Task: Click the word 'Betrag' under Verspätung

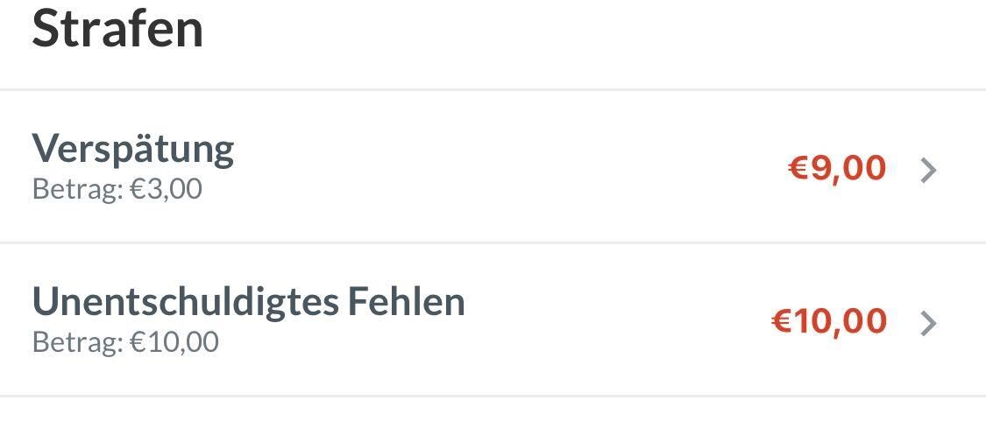Action: pyautogui.click(x=74, y=189)
